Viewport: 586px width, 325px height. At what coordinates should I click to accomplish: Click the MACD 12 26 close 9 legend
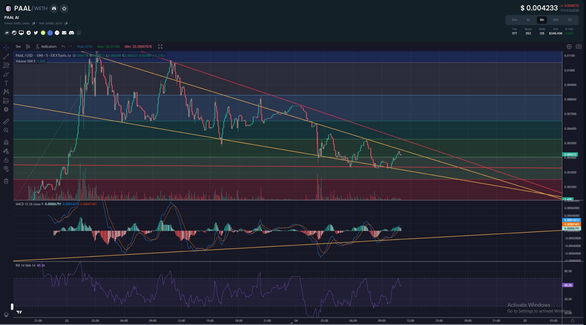click(x=29, y=204)
